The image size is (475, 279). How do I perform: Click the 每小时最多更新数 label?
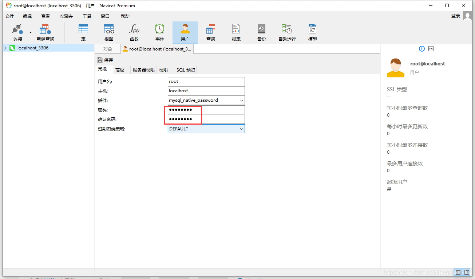point(407,126)
